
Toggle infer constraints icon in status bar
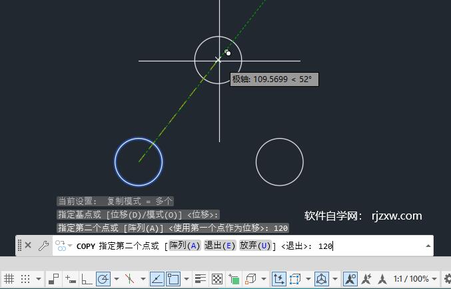coord(53,278)
